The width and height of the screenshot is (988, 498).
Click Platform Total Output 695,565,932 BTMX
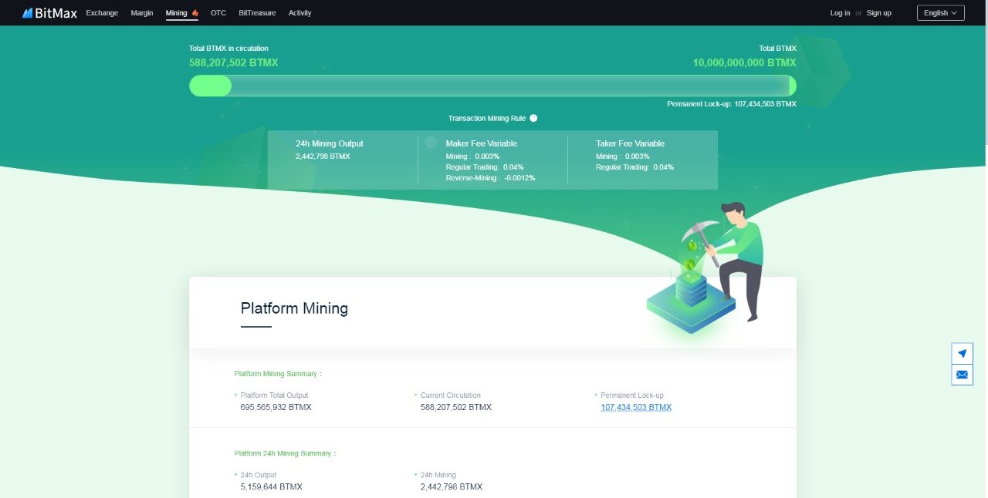(x=276, y=407)
